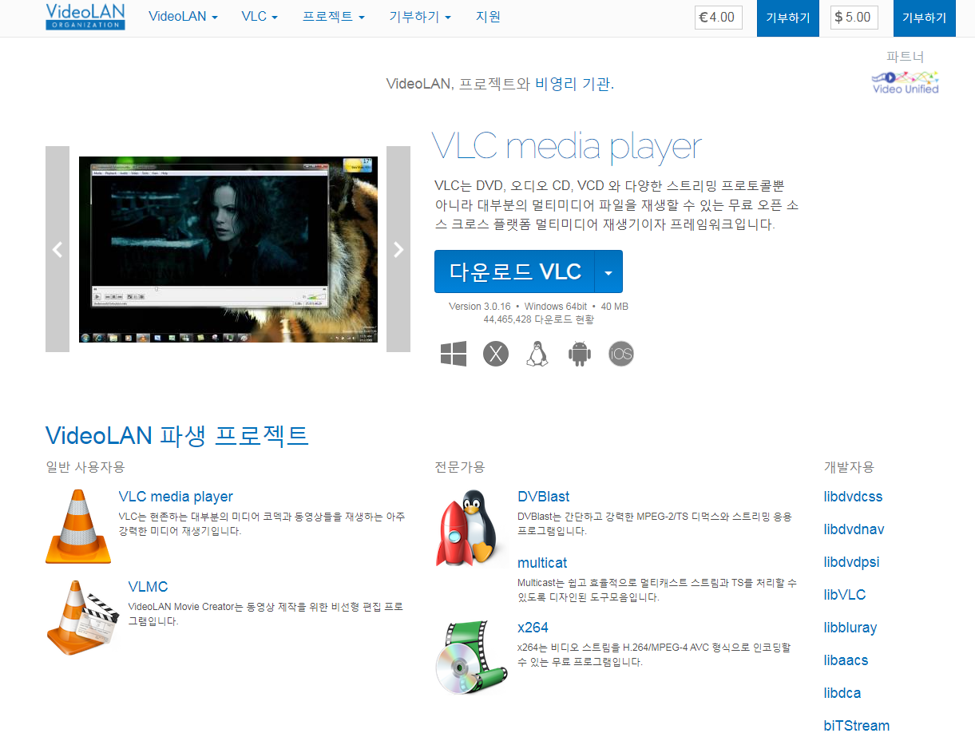Open the VLC media player project link

(x=176, y=497)
